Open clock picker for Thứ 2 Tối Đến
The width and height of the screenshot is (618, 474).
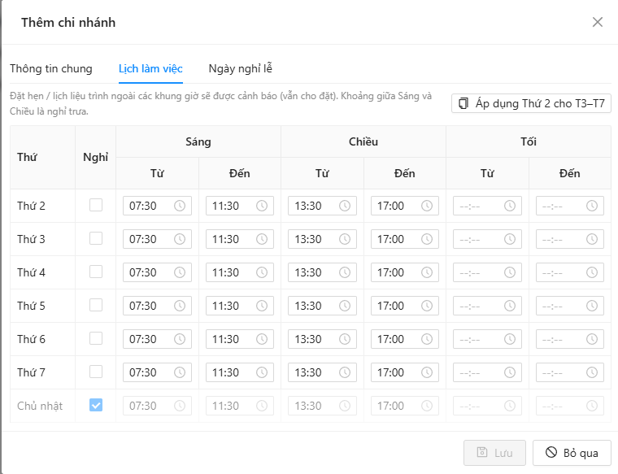(592, 206)
